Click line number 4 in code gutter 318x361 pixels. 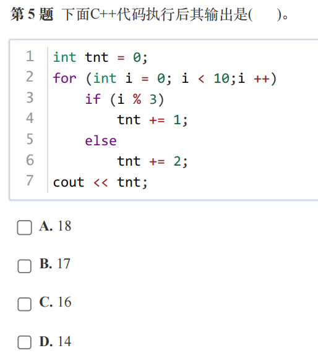[x=30, y=118]
